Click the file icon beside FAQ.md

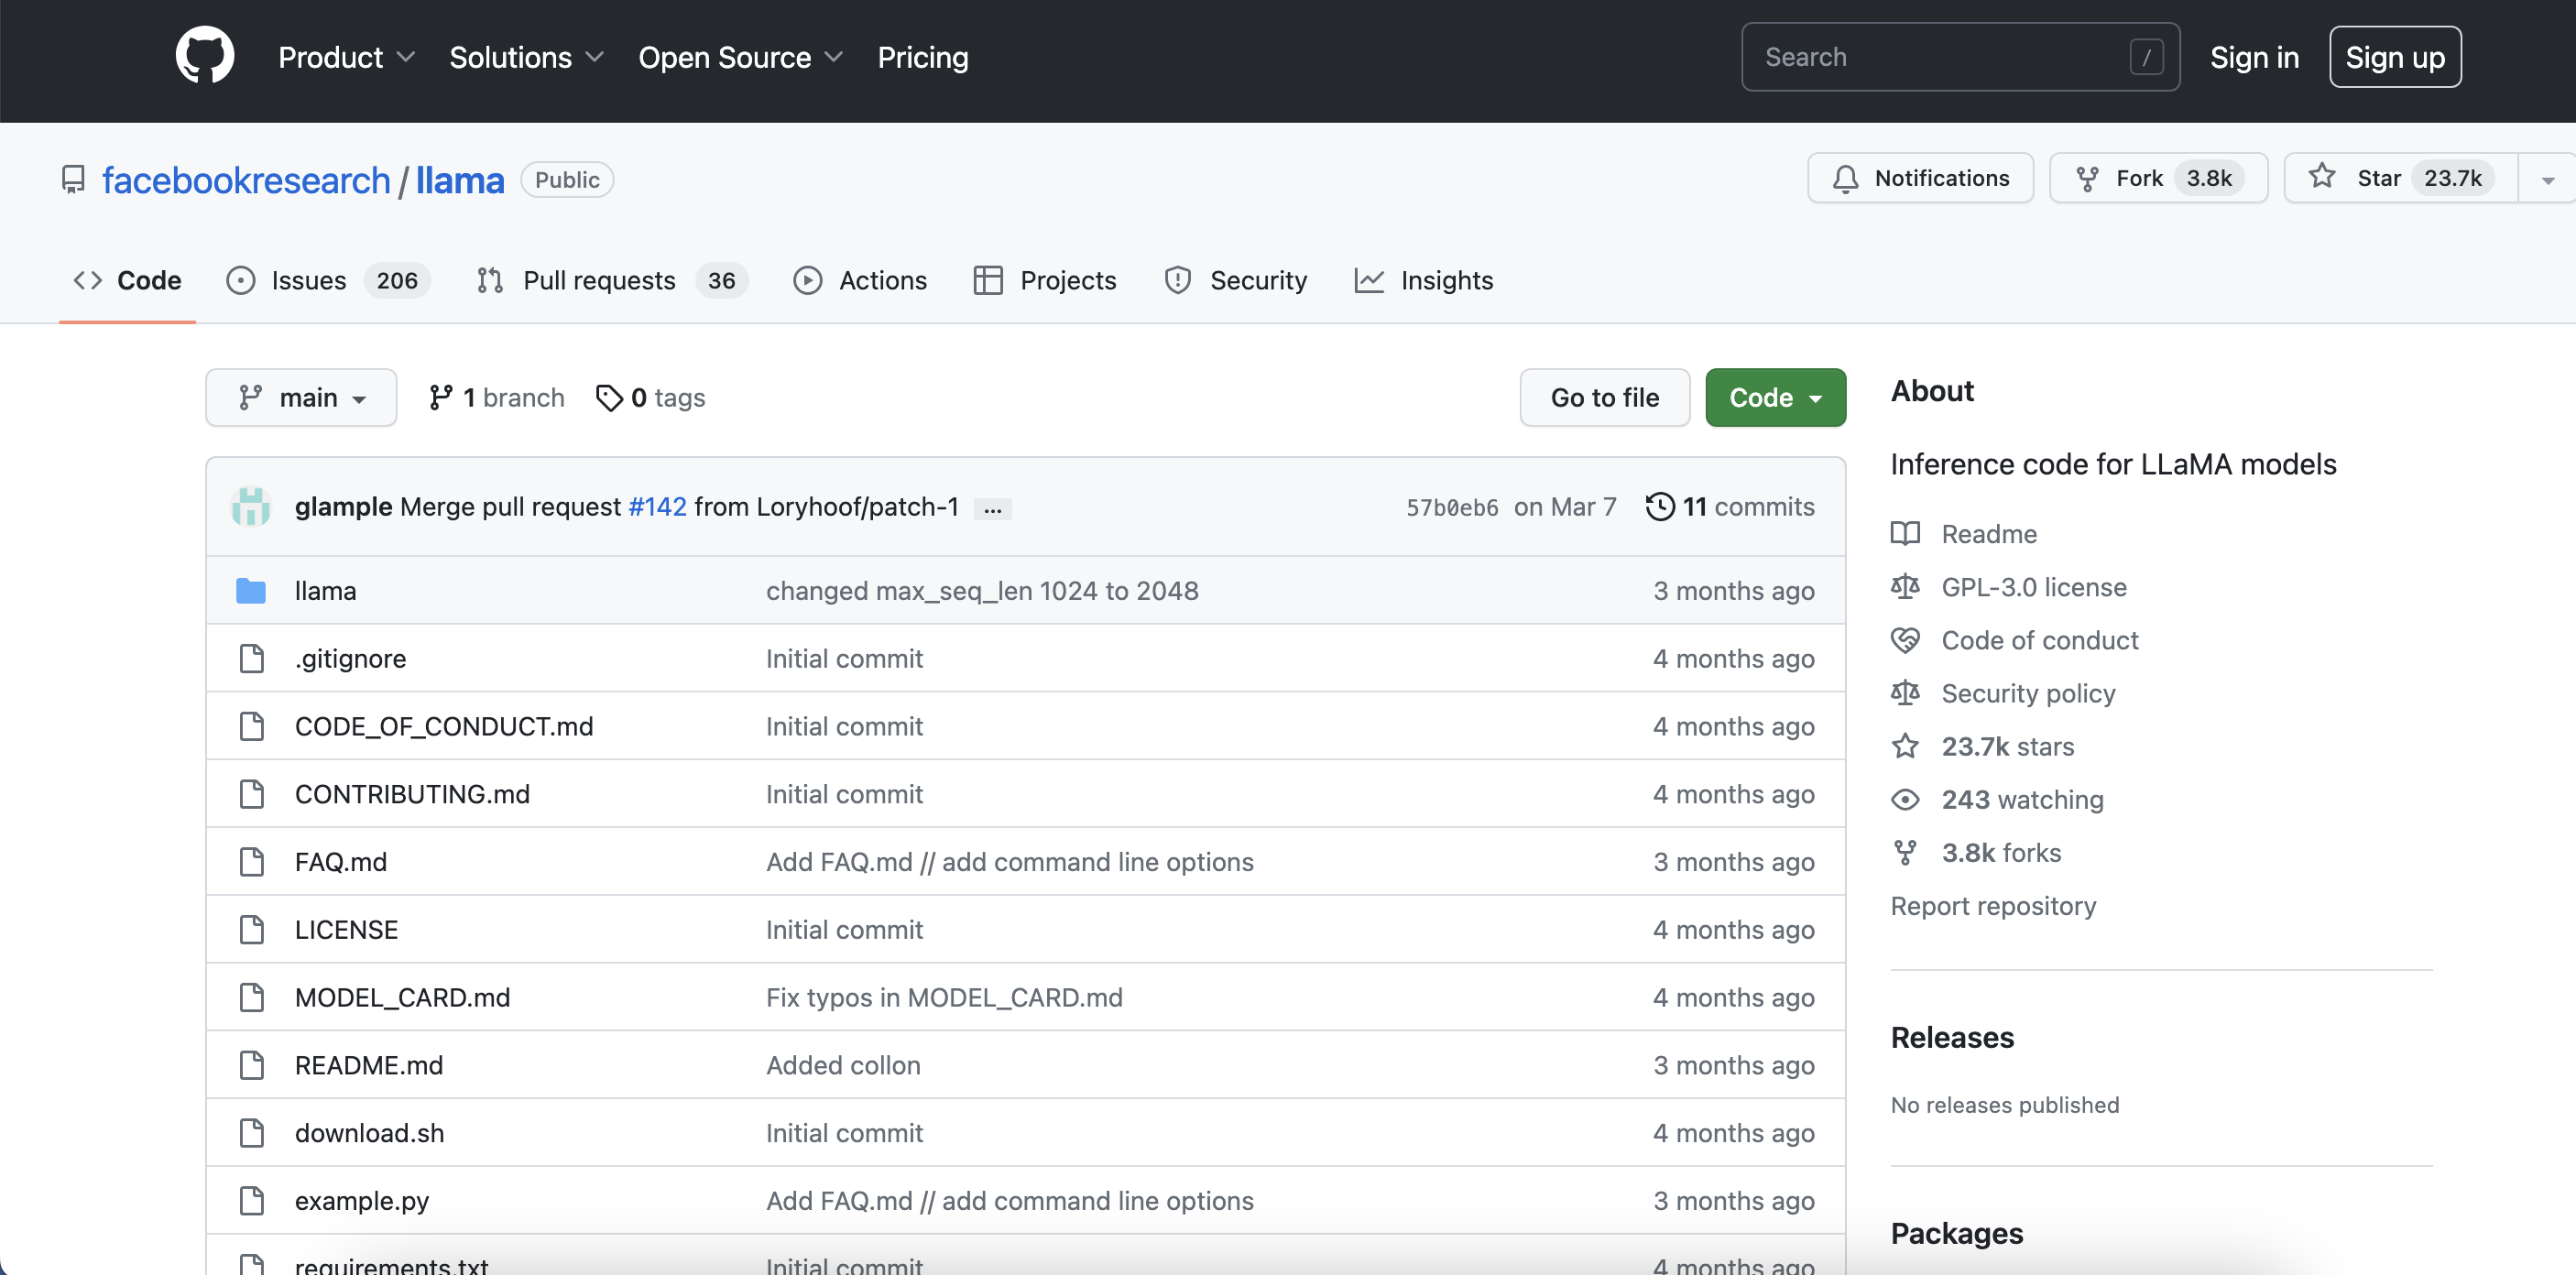[x=252, y=862]
